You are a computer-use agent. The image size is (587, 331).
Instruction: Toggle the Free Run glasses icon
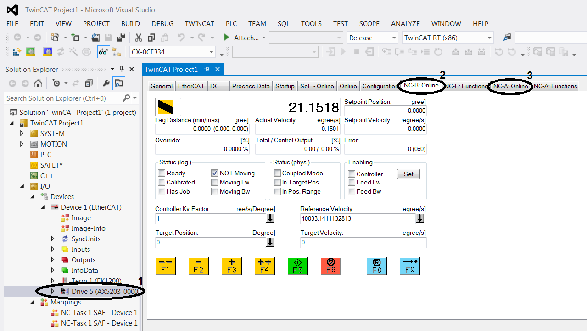103,52
